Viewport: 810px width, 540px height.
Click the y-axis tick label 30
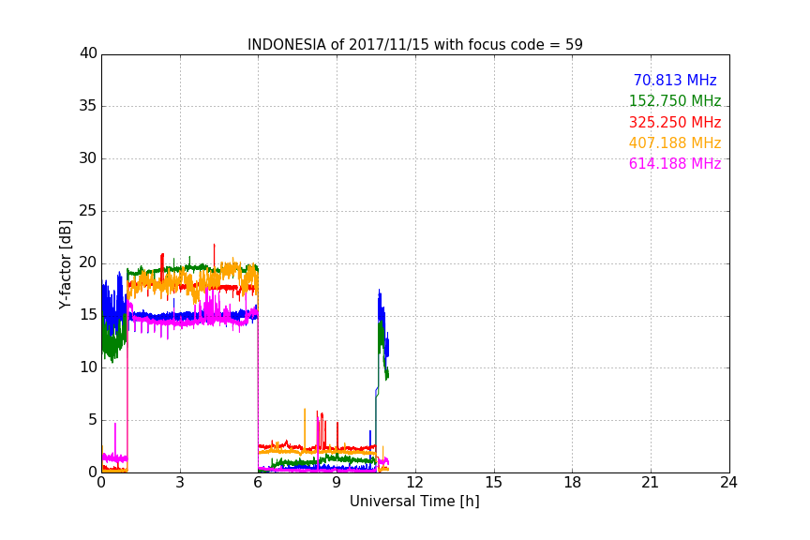(88, 158)
